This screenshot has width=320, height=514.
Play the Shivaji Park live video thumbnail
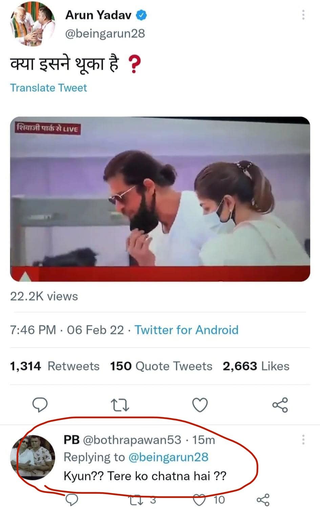(x=160, y=199)
